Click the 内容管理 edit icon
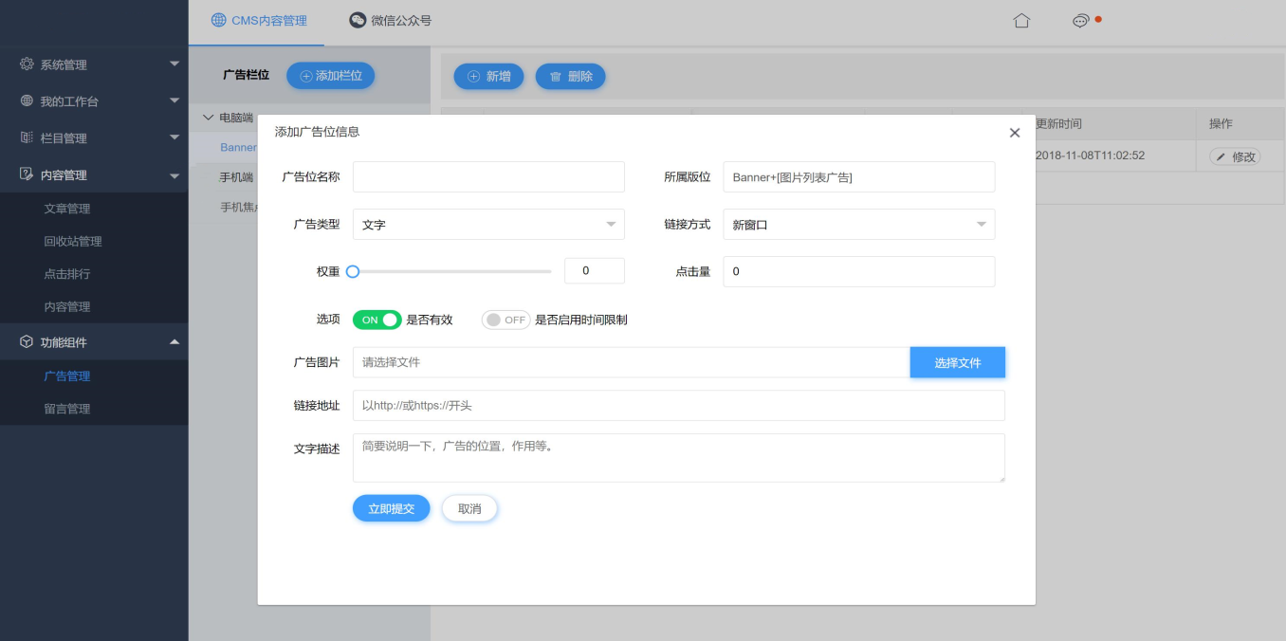The image size is (1286, 641). [x=27, y=174]
